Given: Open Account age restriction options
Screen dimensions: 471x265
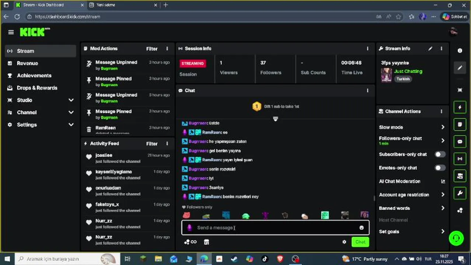Looking at the screenshot, I should point(412,195).
